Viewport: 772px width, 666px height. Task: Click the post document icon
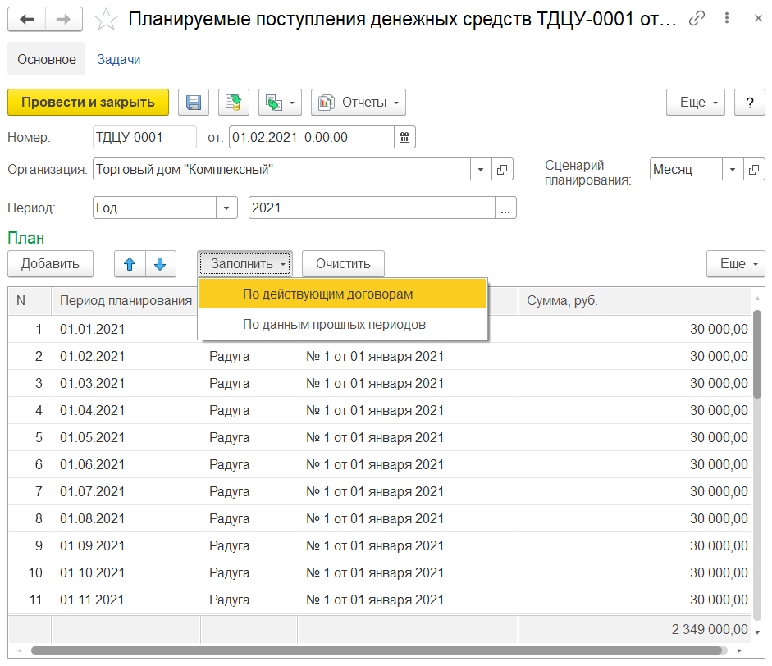pyautogui.click(x=234, y=103)
